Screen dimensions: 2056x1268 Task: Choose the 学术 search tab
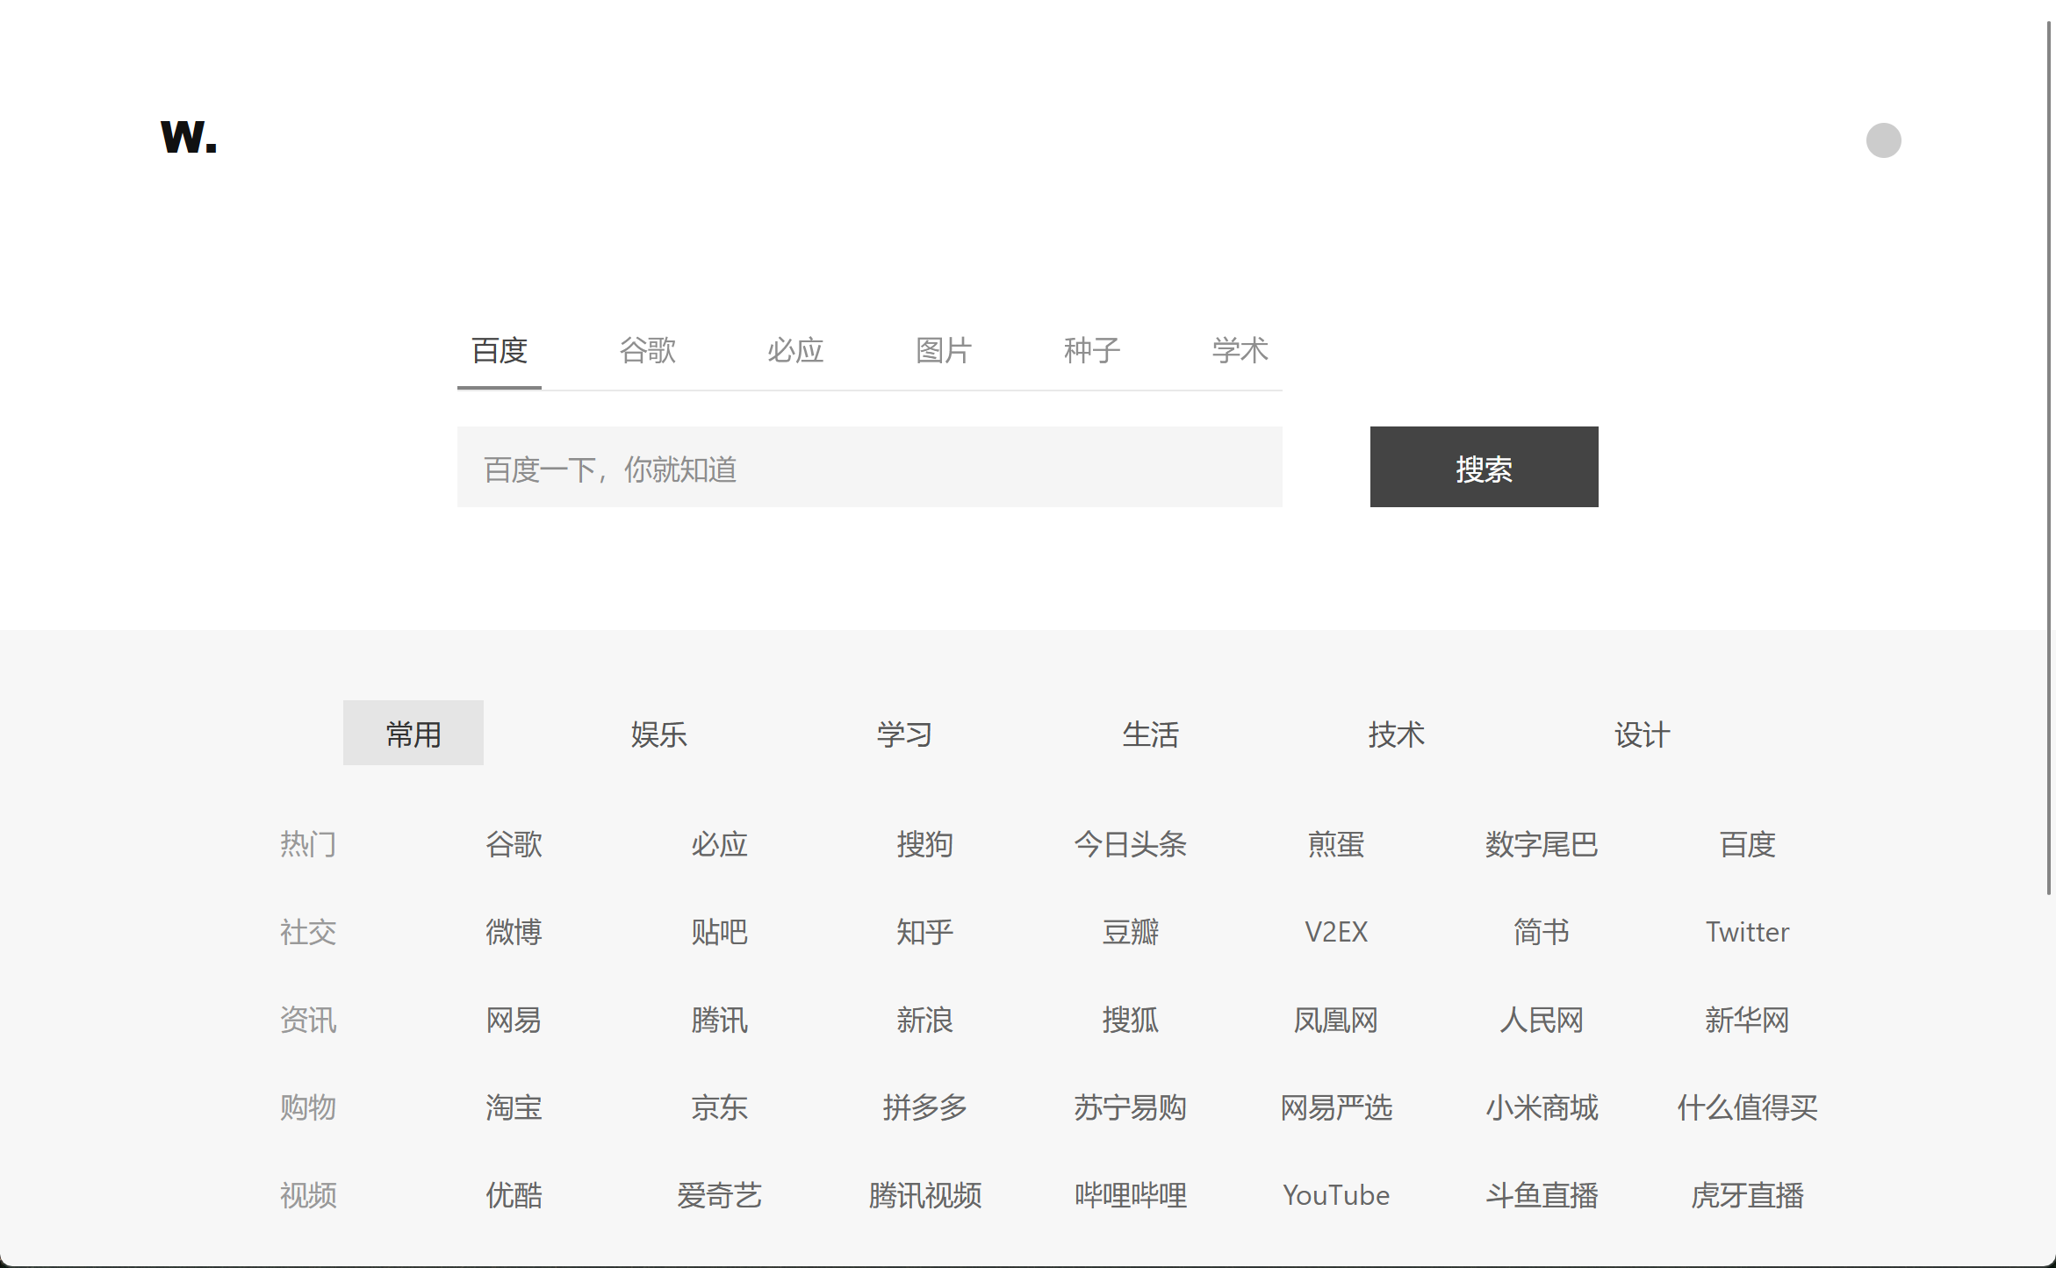(x=1240, y=351)
